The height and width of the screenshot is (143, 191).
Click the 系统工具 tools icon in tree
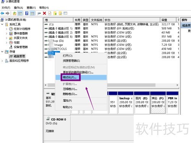6,24
